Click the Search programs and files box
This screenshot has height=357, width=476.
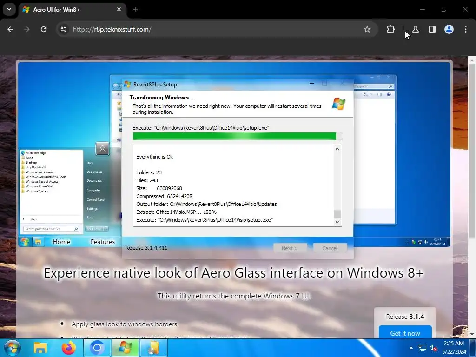[x=51, y=229]
